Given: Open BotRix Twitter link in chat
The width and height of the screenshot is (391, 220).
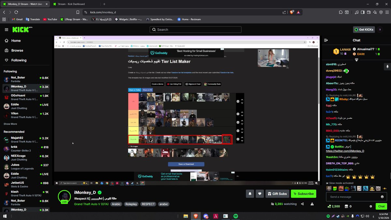Looking at the screenshot, I should tap(345, 151).
